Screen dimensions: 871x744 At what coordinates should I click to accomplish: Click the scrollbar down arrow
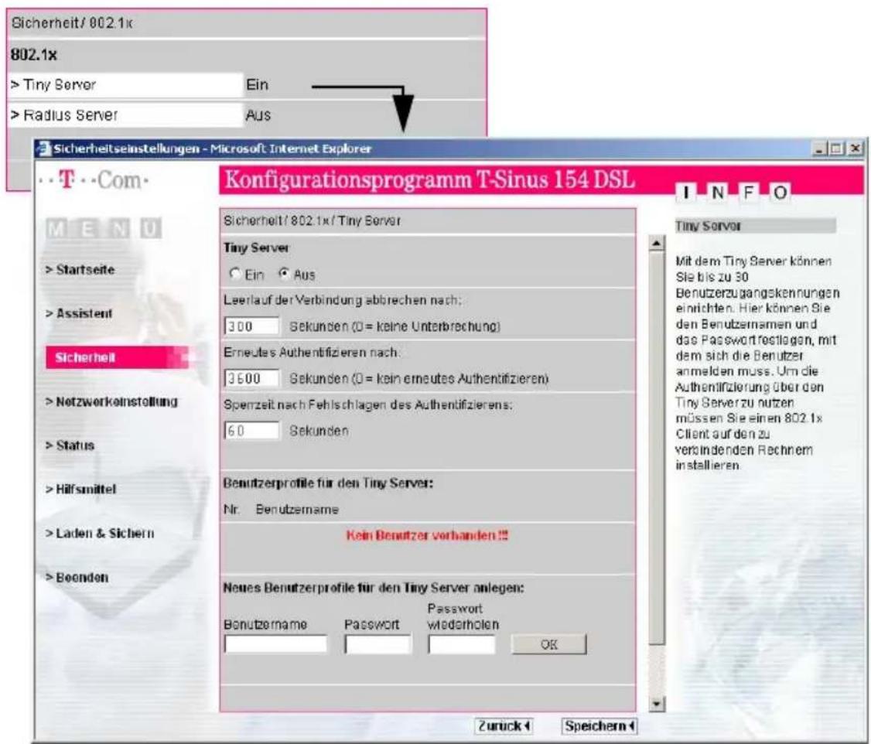point(657,704)
